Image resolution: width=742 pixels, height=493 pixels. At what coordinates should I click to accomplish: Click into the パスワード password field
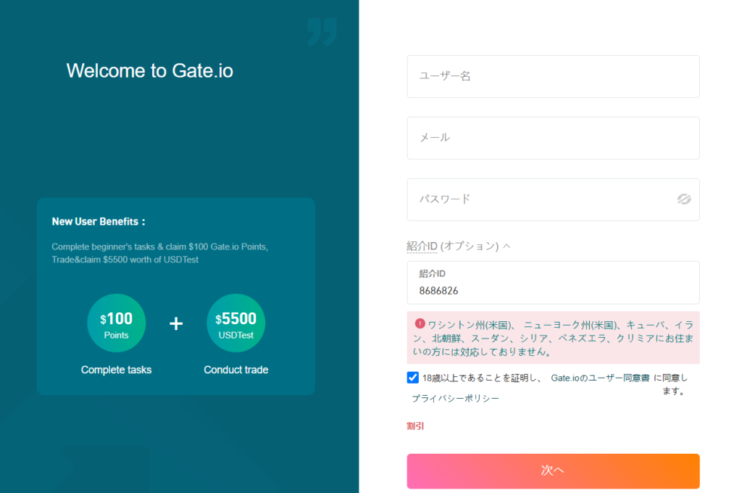[x=553, y=199]
